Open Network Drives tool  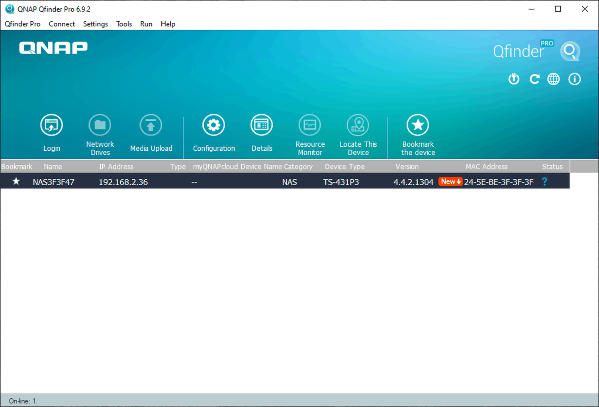(100, 125)
